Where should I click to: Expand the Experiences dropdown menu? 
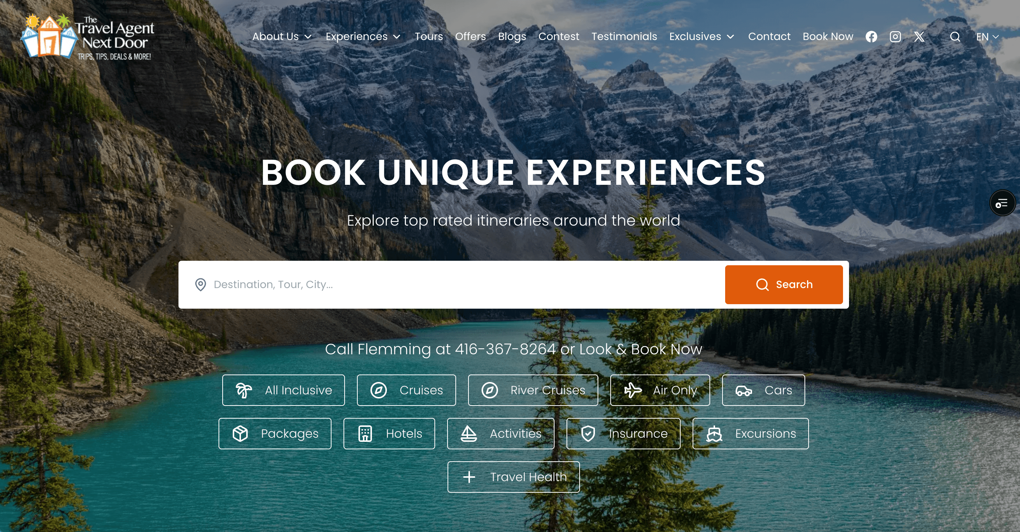(363, 37)
